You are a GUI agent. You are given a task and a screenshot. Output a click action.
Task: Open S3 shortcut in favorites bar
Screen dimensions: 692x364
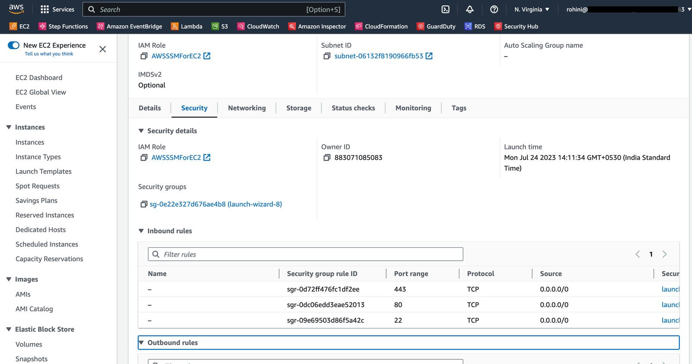[220, 26]
